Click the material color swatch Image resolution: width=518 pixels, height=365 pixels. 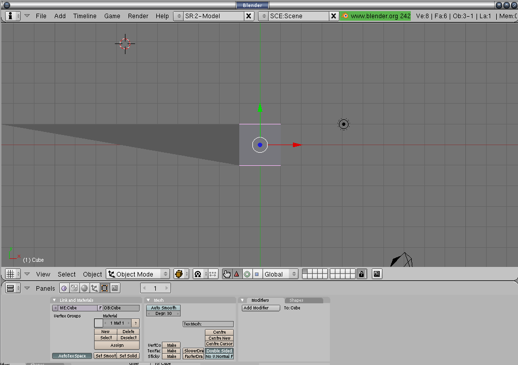(x=98, y=323)
